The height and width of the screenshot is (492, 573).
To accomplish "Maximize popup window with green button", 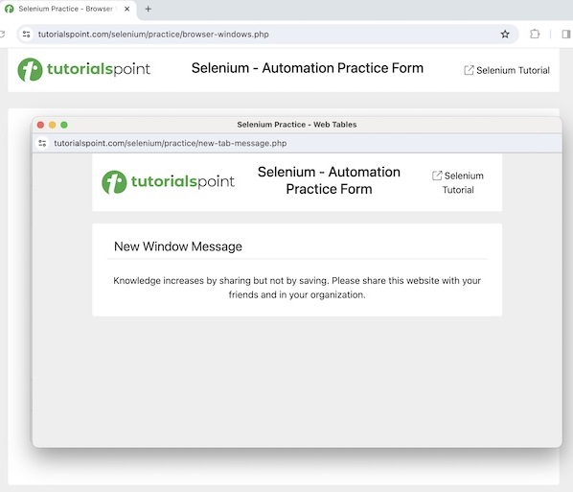I will pos(64,125).
